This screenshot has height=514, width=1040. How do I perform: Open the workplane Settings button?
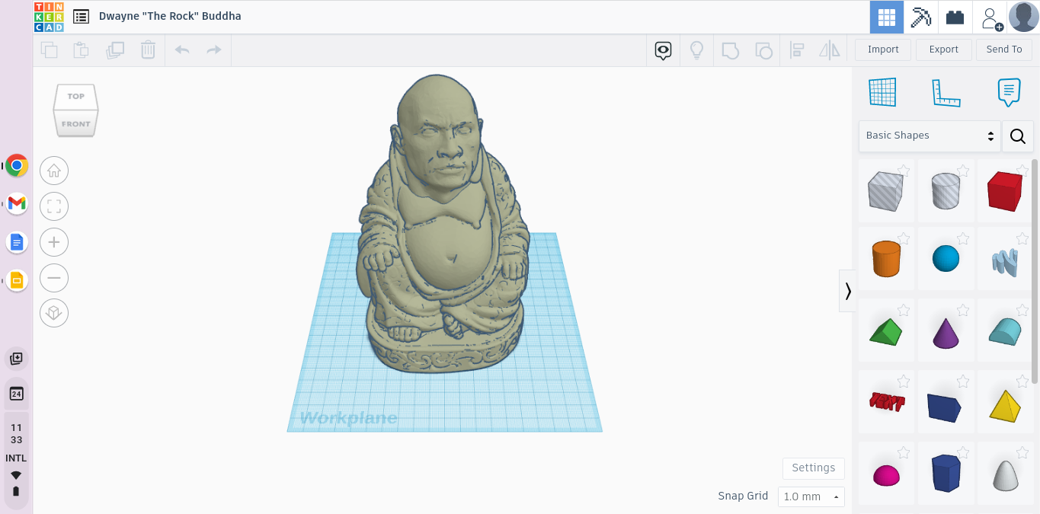(814, 468)
